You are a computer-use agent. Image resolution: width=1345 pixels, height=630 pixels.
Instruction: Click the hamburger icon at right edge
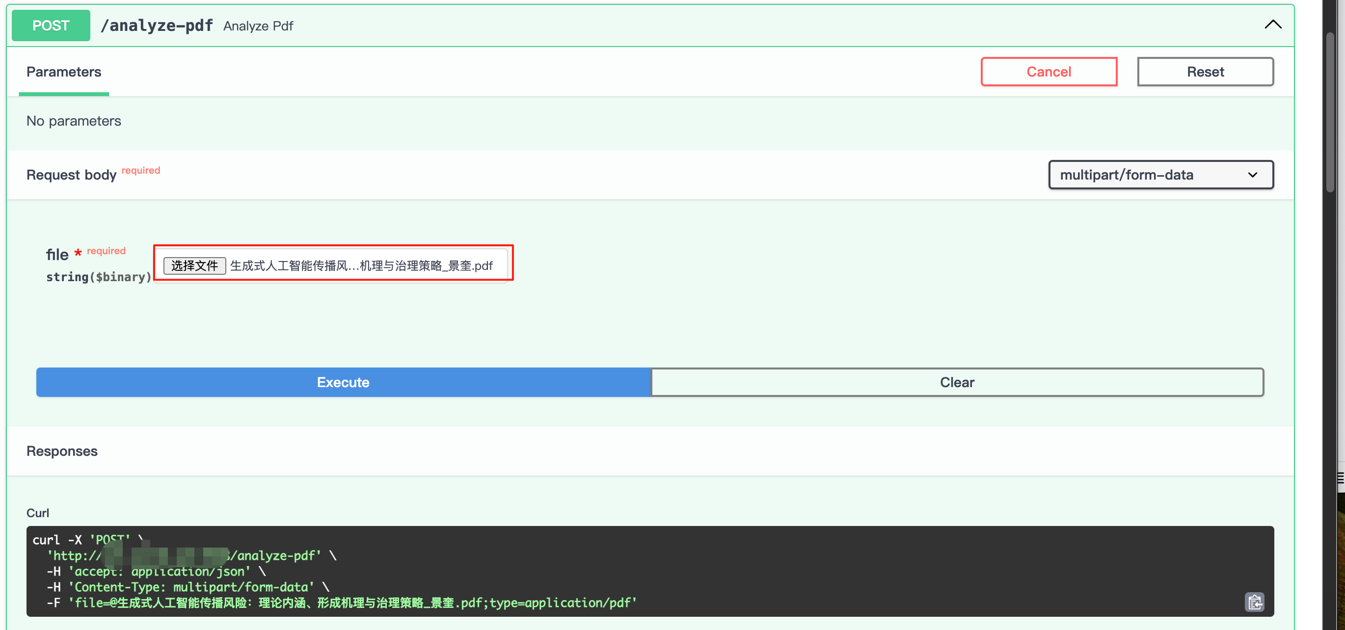(x=1340, y=477)
